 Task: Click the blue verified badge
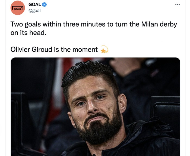point(45,4)
